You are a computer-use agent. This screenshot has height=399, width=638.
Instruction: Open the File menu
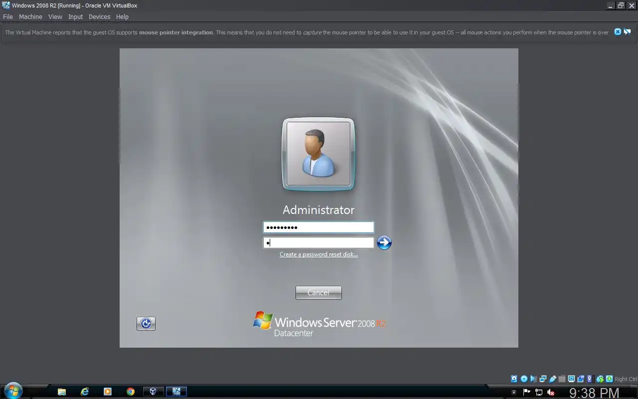point(8,16)
